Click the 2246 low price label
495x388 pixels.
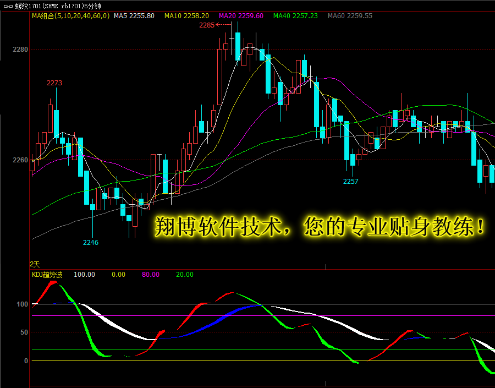click(x=91, y=243)
